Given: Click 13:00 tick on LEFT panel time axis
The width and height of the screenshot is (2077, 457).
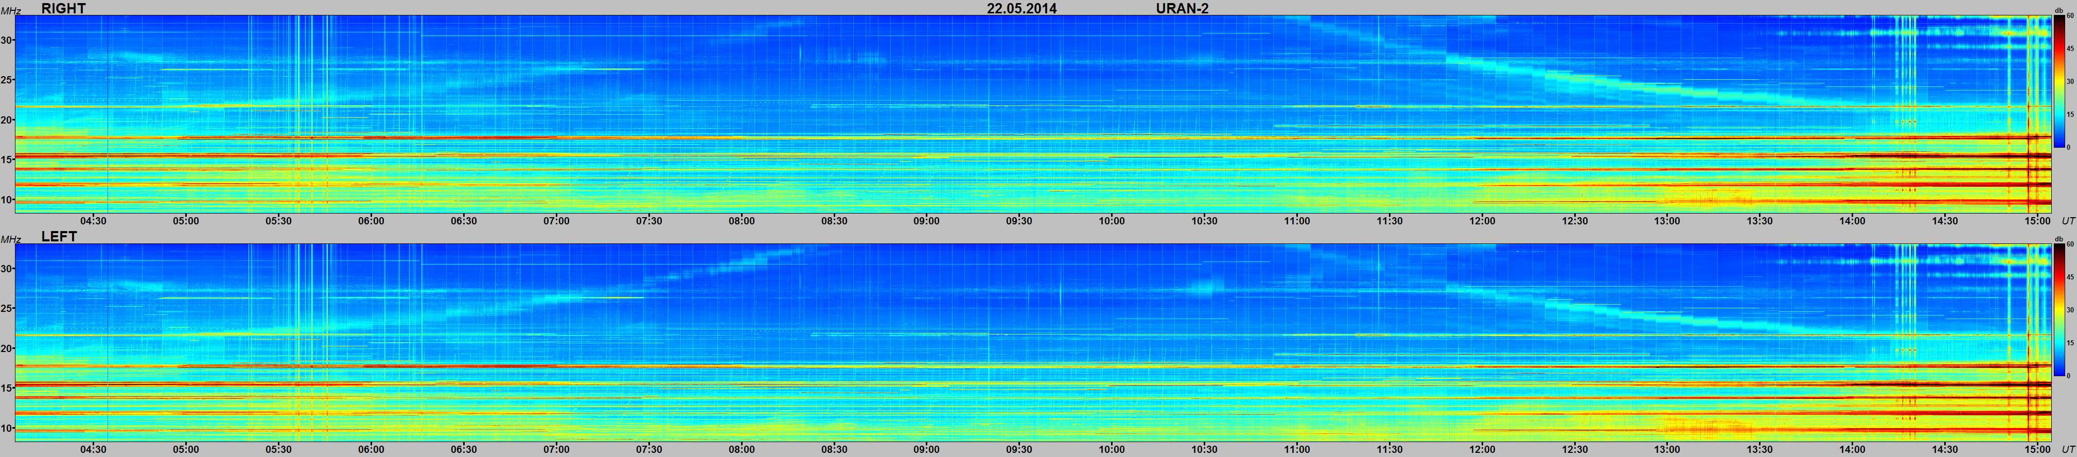Looking at the screenshot, I should point(1667,450).
